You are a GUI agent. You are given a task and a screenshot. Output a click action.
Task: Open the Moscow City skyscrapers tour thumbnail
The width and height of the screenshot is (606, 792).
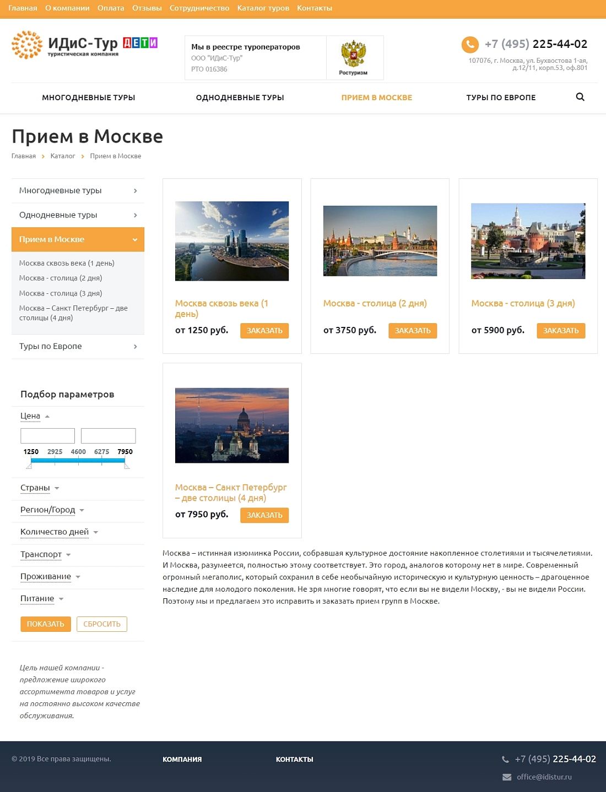(x=232, y=241)
